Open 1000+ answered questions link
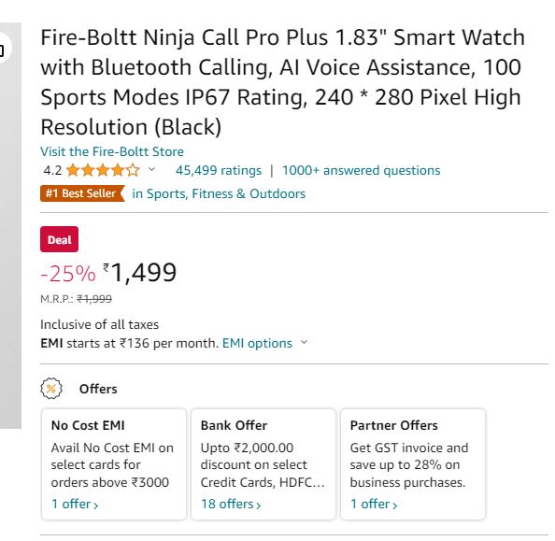 (361, 170)
